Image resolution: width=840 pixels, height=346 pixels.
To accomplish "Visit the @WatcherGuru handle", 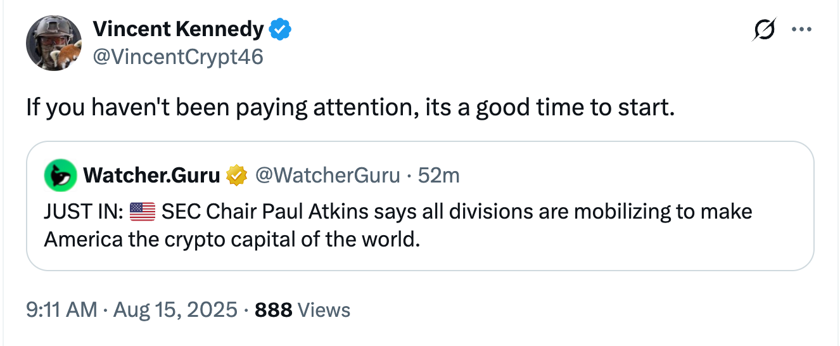I will tap(327, 176).
